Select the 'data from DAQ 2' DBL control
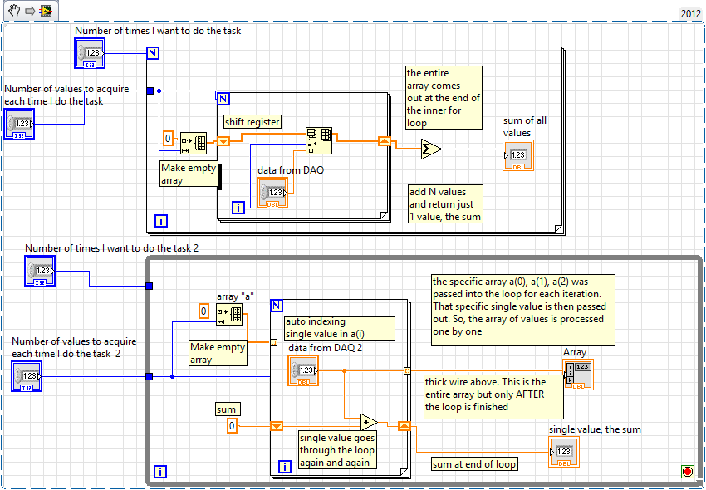Screen dimensions: 706x490 pos(303,370)
